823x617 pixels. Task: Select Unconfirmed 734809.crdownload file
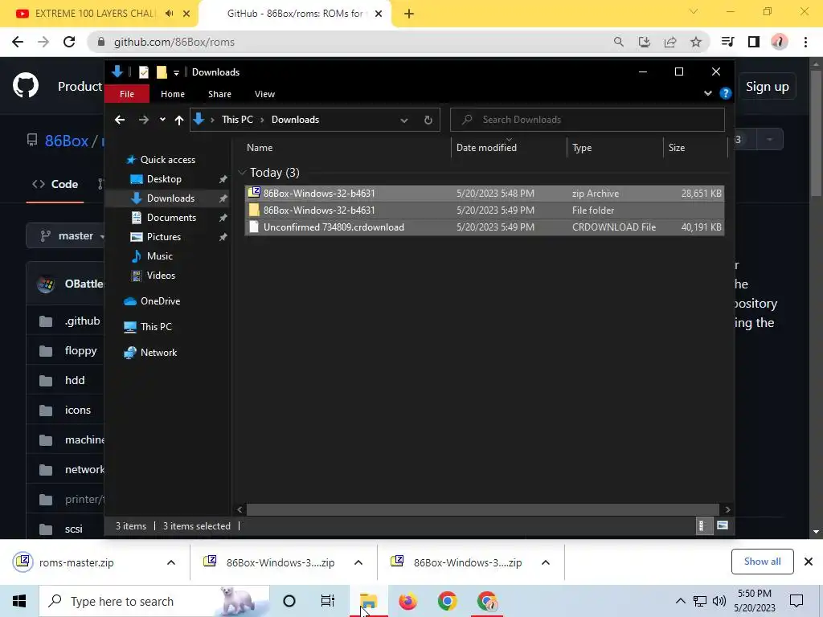point(485,227)
